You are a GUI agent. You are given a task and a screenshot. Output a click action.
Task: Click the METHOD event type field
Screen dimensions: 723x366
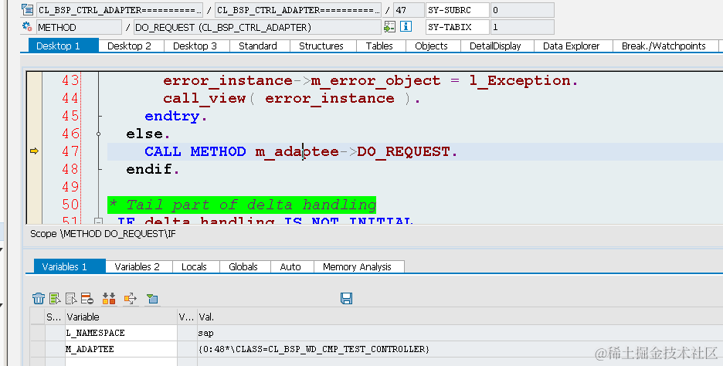pyautogui.click(x=80, y=27)
